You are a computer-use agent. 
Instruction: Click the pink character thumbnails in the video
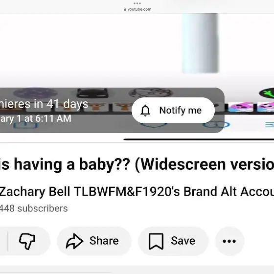(251, 107)
